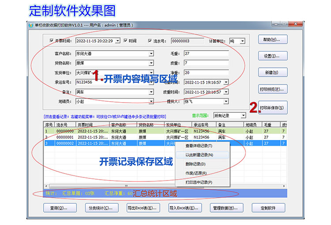This screenshot has height=225, width=331.
Task: Click the 导出Excel表(E) button
Action: coord(143,208)
